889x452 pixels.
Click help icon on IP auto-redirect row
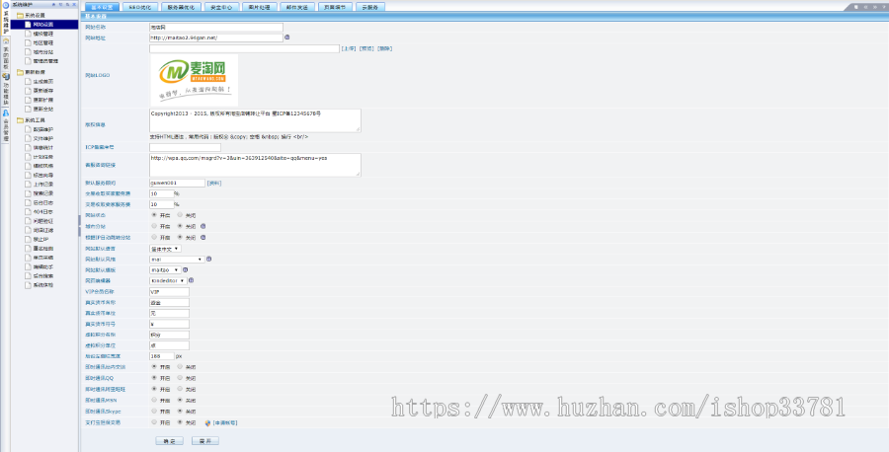point(202,237)
